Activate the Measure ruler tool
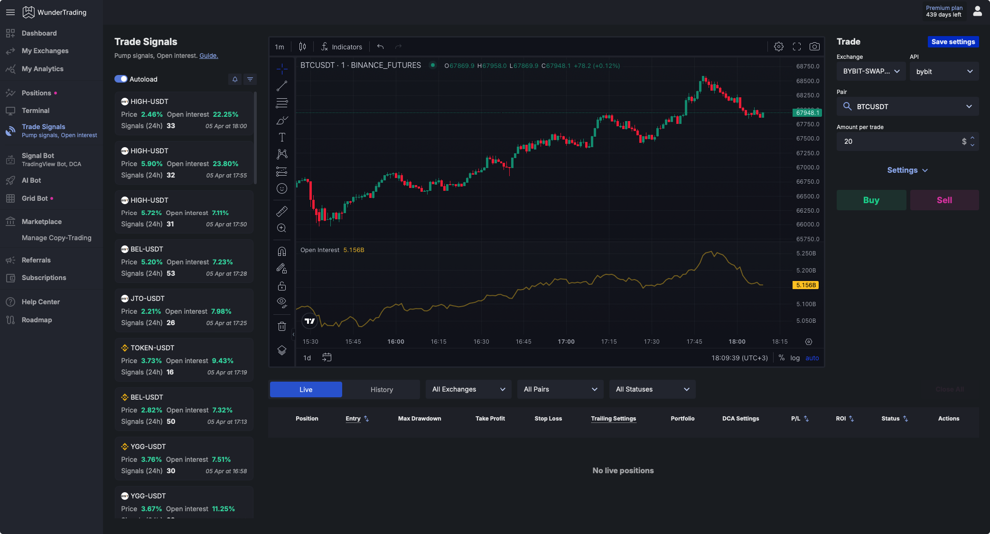Viewport: 990px width, 534px height. pos(282,211)
